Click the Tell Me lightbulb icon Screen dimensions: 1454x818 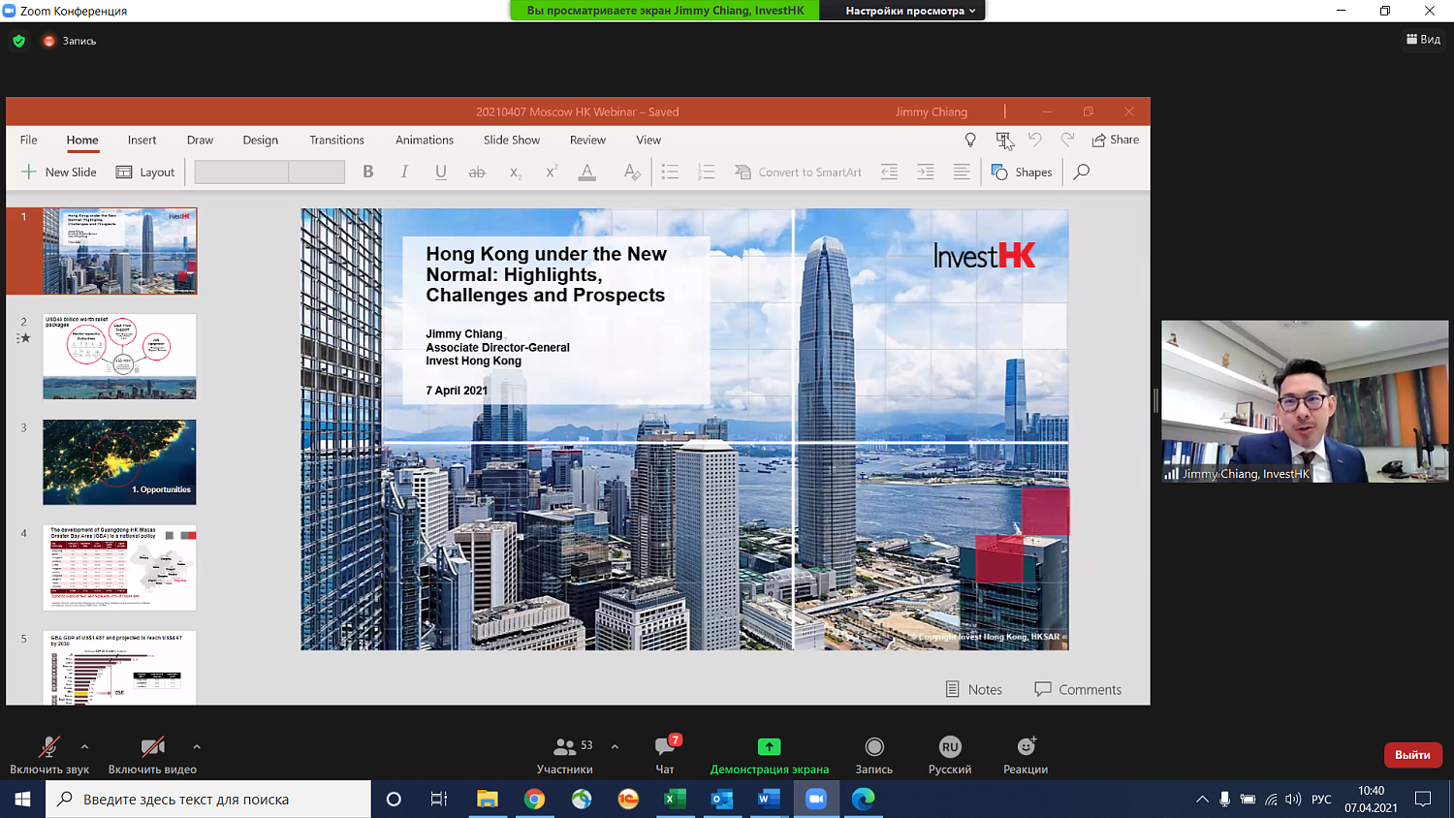[x=970, y=141]
